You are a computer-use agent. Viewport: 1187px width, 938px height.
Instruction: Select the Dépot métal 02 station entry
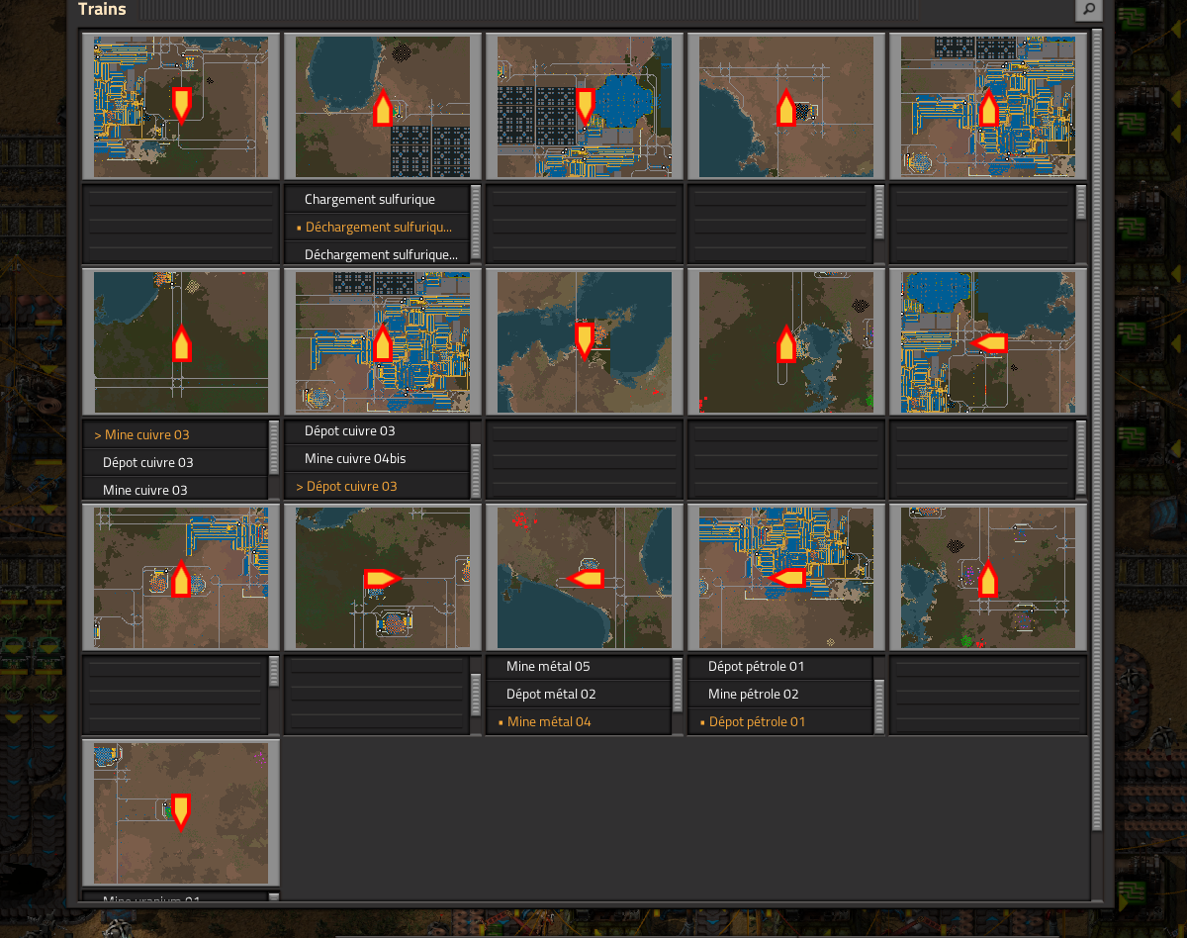pos(579,694)
